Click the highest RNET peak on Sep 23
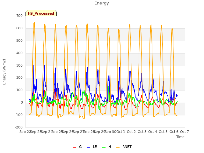The image size is (204, 153). 34,22
